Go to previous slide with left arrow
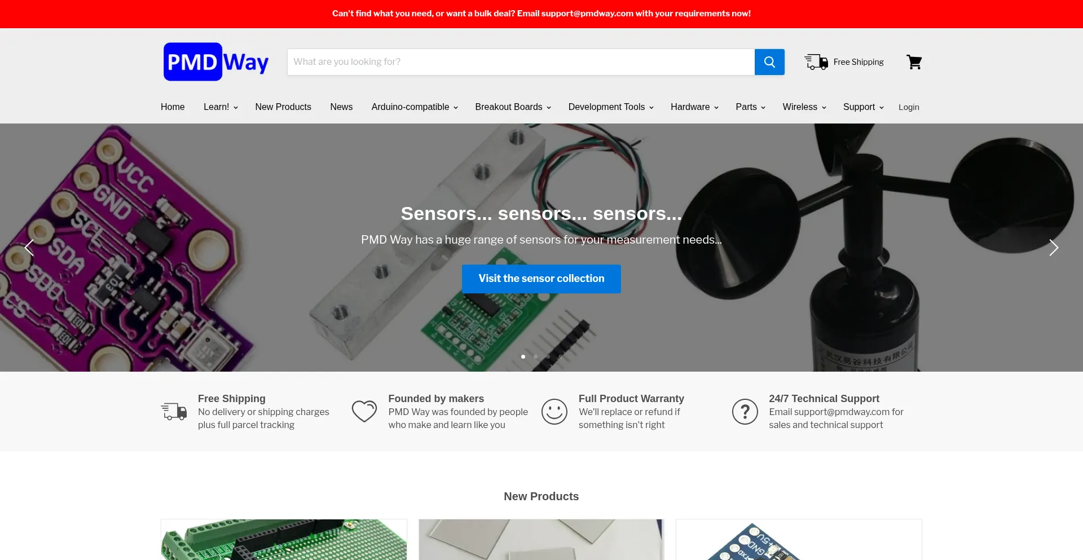Image resolution: width=1083 pixels, height=560 pixels. click(29, 248)
